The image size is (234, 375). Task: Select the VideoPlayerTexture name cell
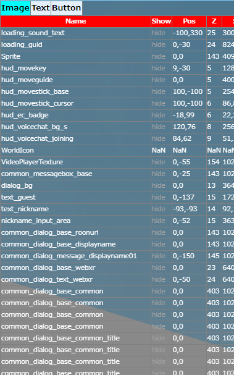[x=75, y=162]
